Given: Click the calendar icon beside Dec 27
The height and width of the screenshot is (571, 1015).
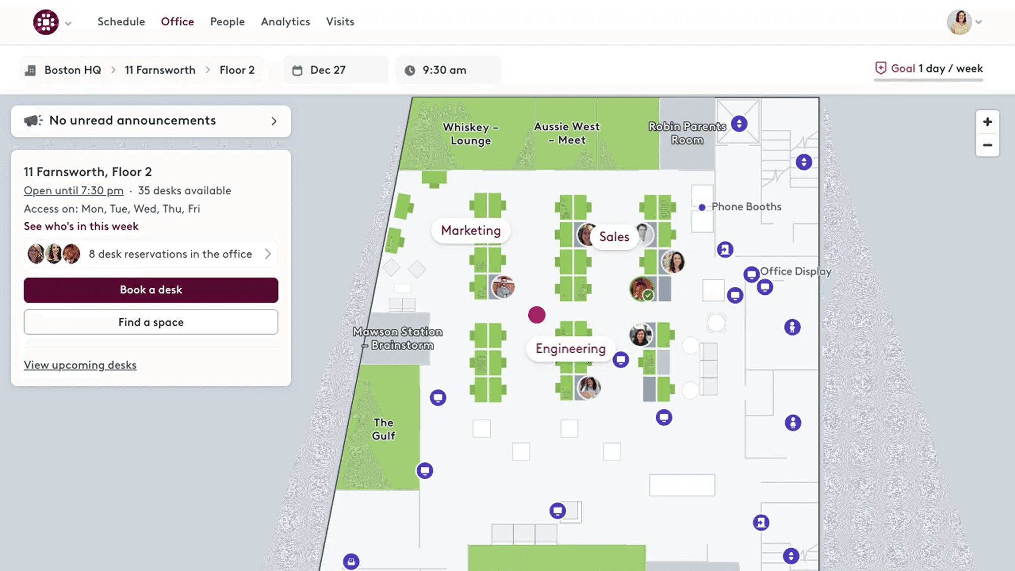Looking at the screenshot, I should (x=298, y=70).
